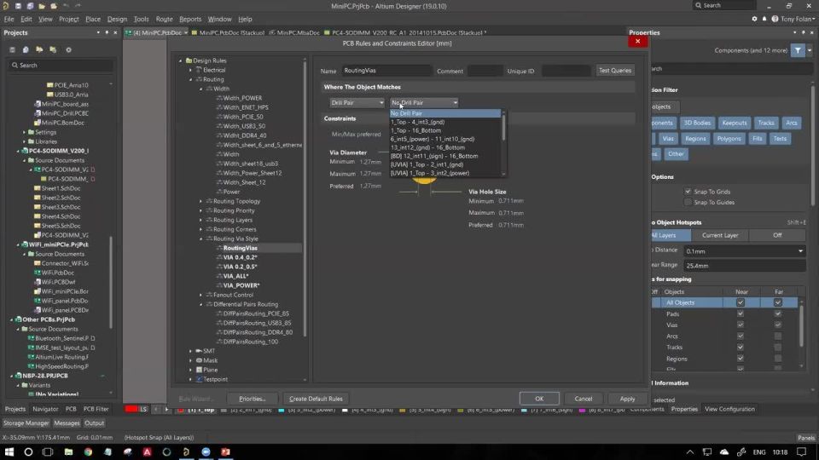
Task: Toggle Far checkbox for All Objects
Action: pos(778,302)
